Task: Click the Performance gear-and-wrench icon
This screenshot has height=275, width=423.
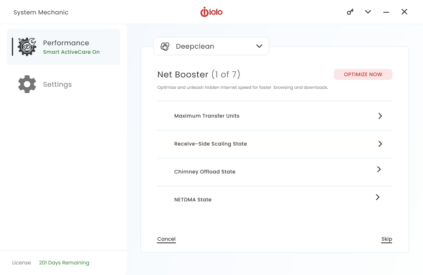Action: (x=27, y=47)
